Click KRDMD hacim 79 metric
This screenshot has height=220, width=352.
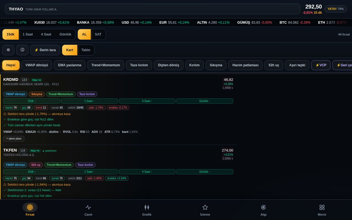point(11,108)
